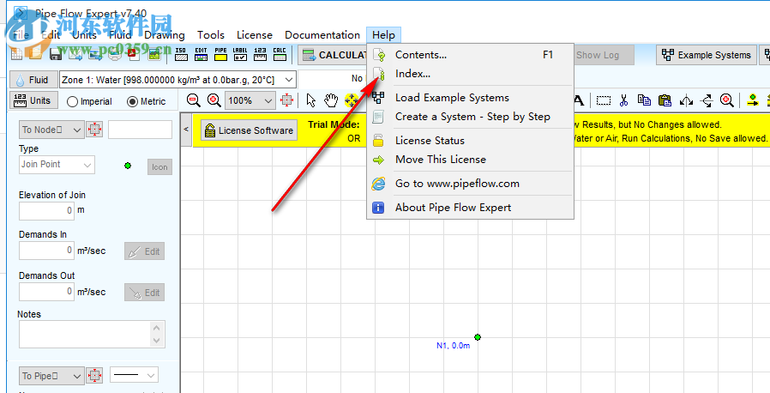Viewport: 770px width, 393px height.
Task: Open the Join Point type dropdown
Action: tap(57, 165)
